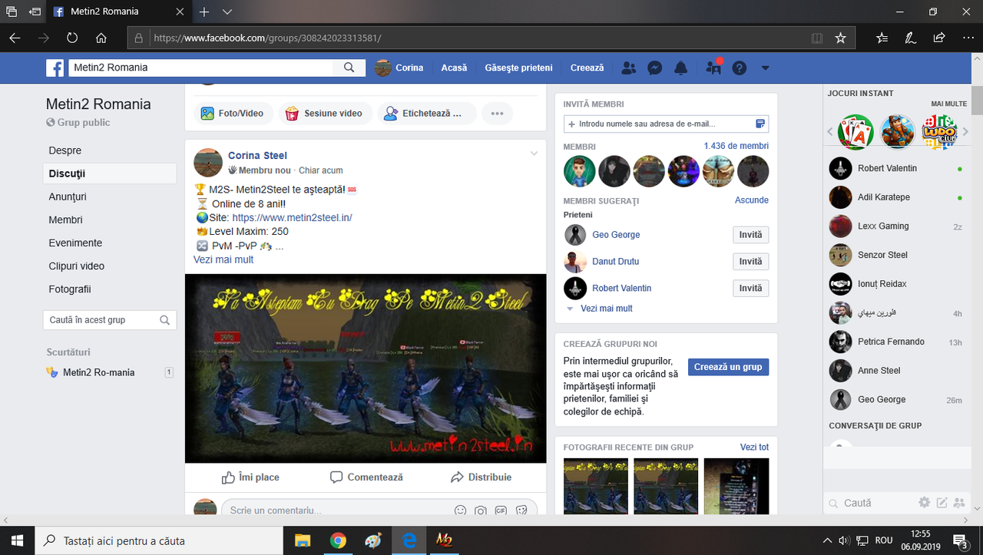Click the share page icon
The image size is (983, 555).
click(938, 38)
